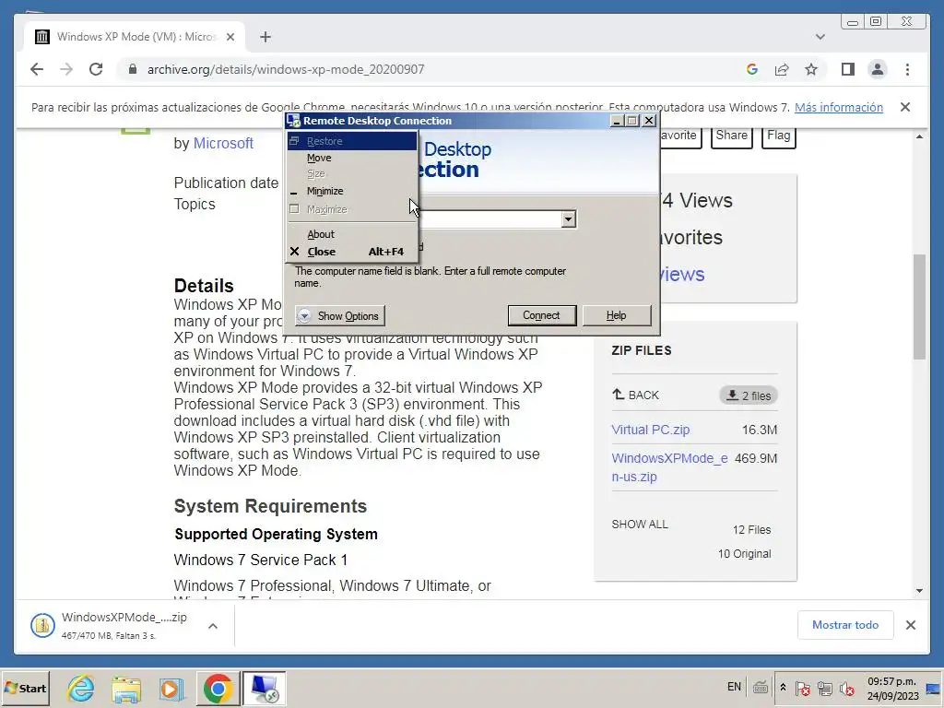Open the clock showing 09:57 p.m.
Image resolution: width=944 pixels, height=708 pixels.
[892, 688]
